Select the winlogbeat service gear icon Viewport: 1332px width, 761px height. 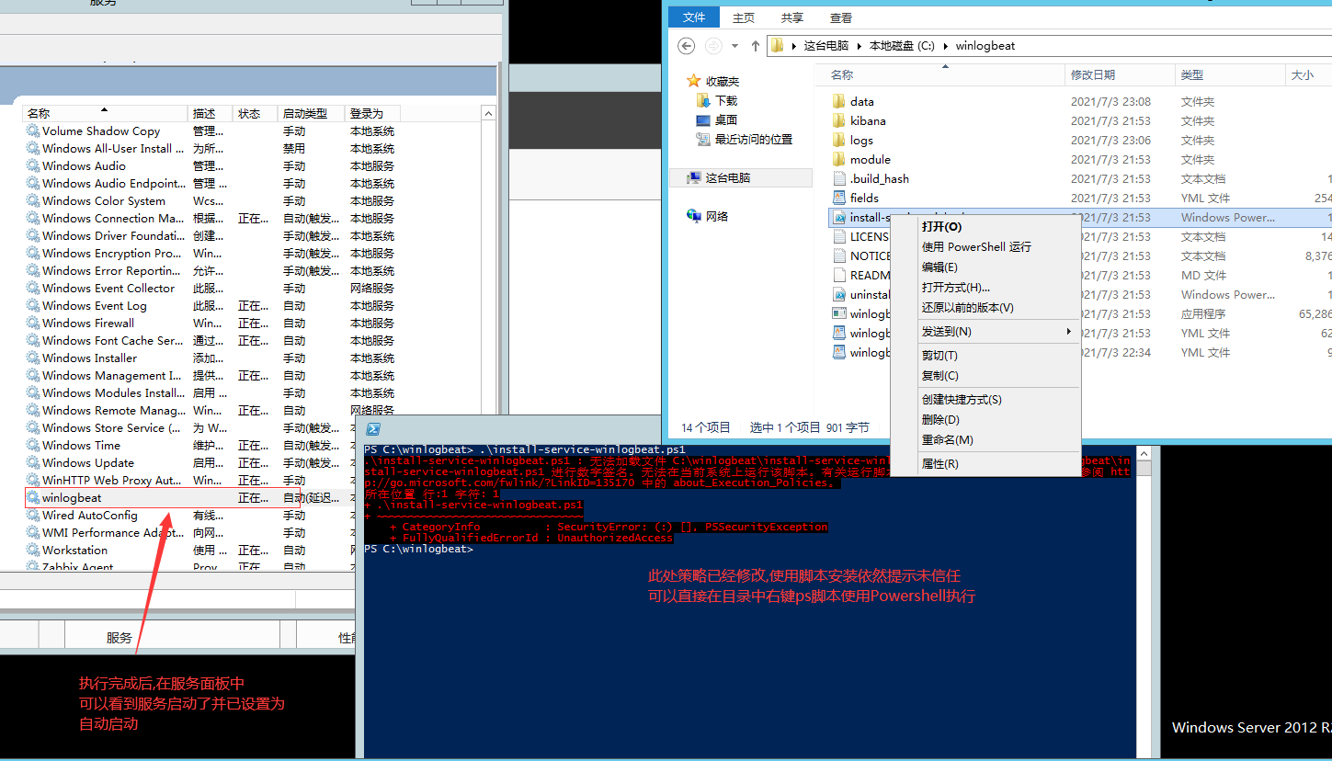click(34, 498)
